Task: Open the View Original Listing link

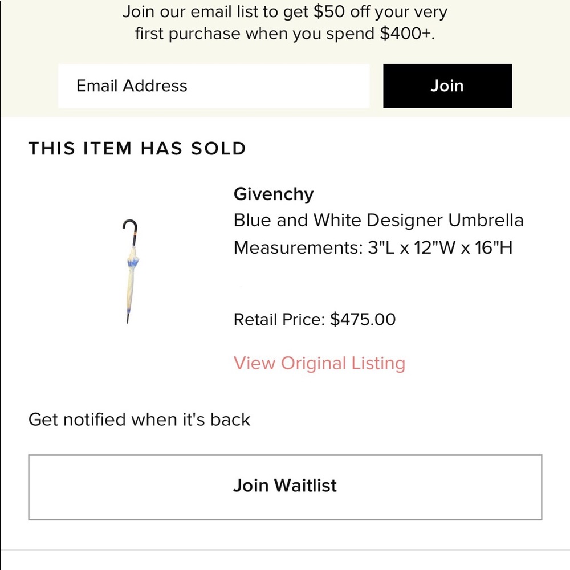Action: (x=319, y=363)
